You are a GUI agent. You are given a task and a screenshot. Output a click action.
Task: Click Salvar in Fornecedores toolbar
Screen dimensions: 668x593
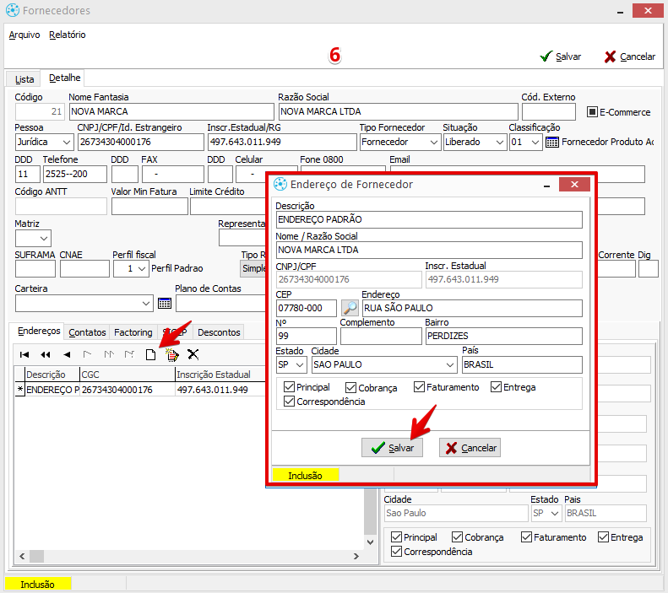click(560, 57)
